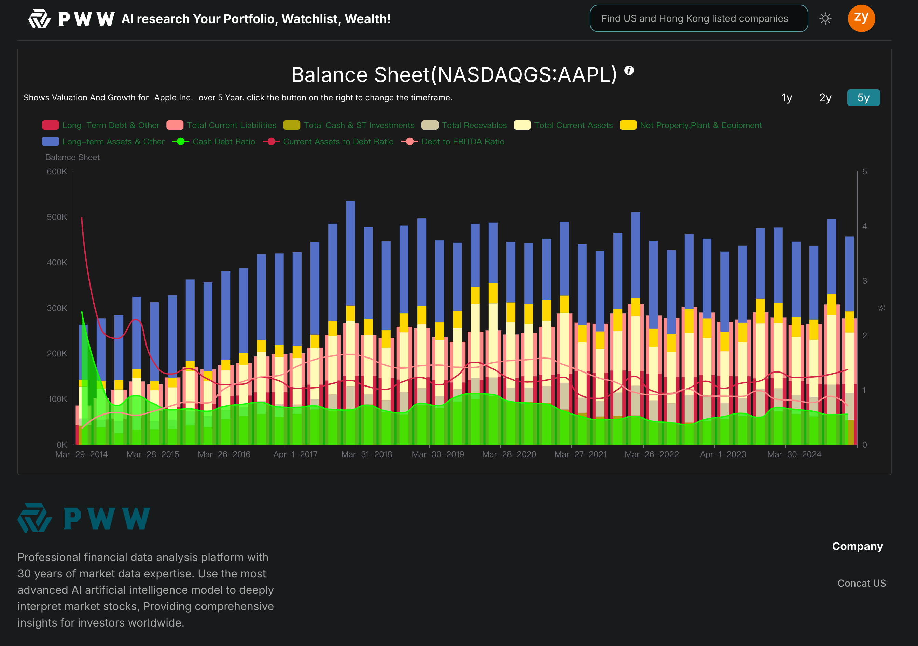Click the Mar-29-2014 x-axis label
Image resolution: width=918 pixels, height=646 pixels.
point(82,454)
